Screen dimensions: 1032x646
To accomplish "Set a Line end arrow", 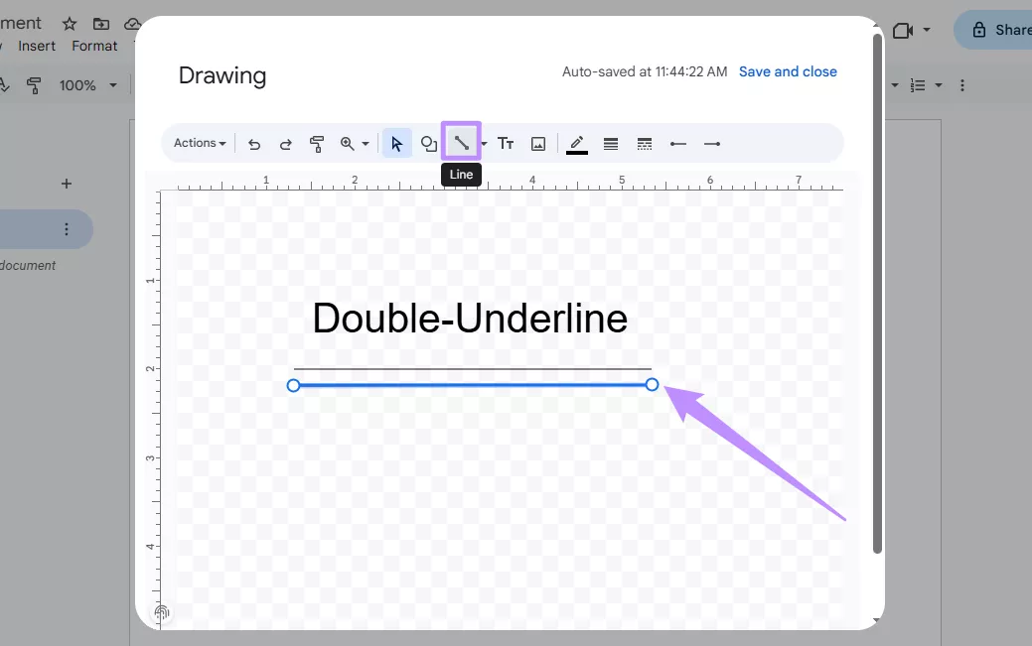I will pos(711,143).
